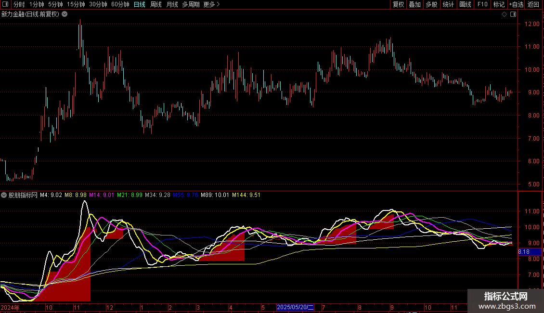The width and height of the screenshot is (544, 313).
Task: Click the diamond marker icon above chart
Action: pyautogui.click(x=504, y=14)
